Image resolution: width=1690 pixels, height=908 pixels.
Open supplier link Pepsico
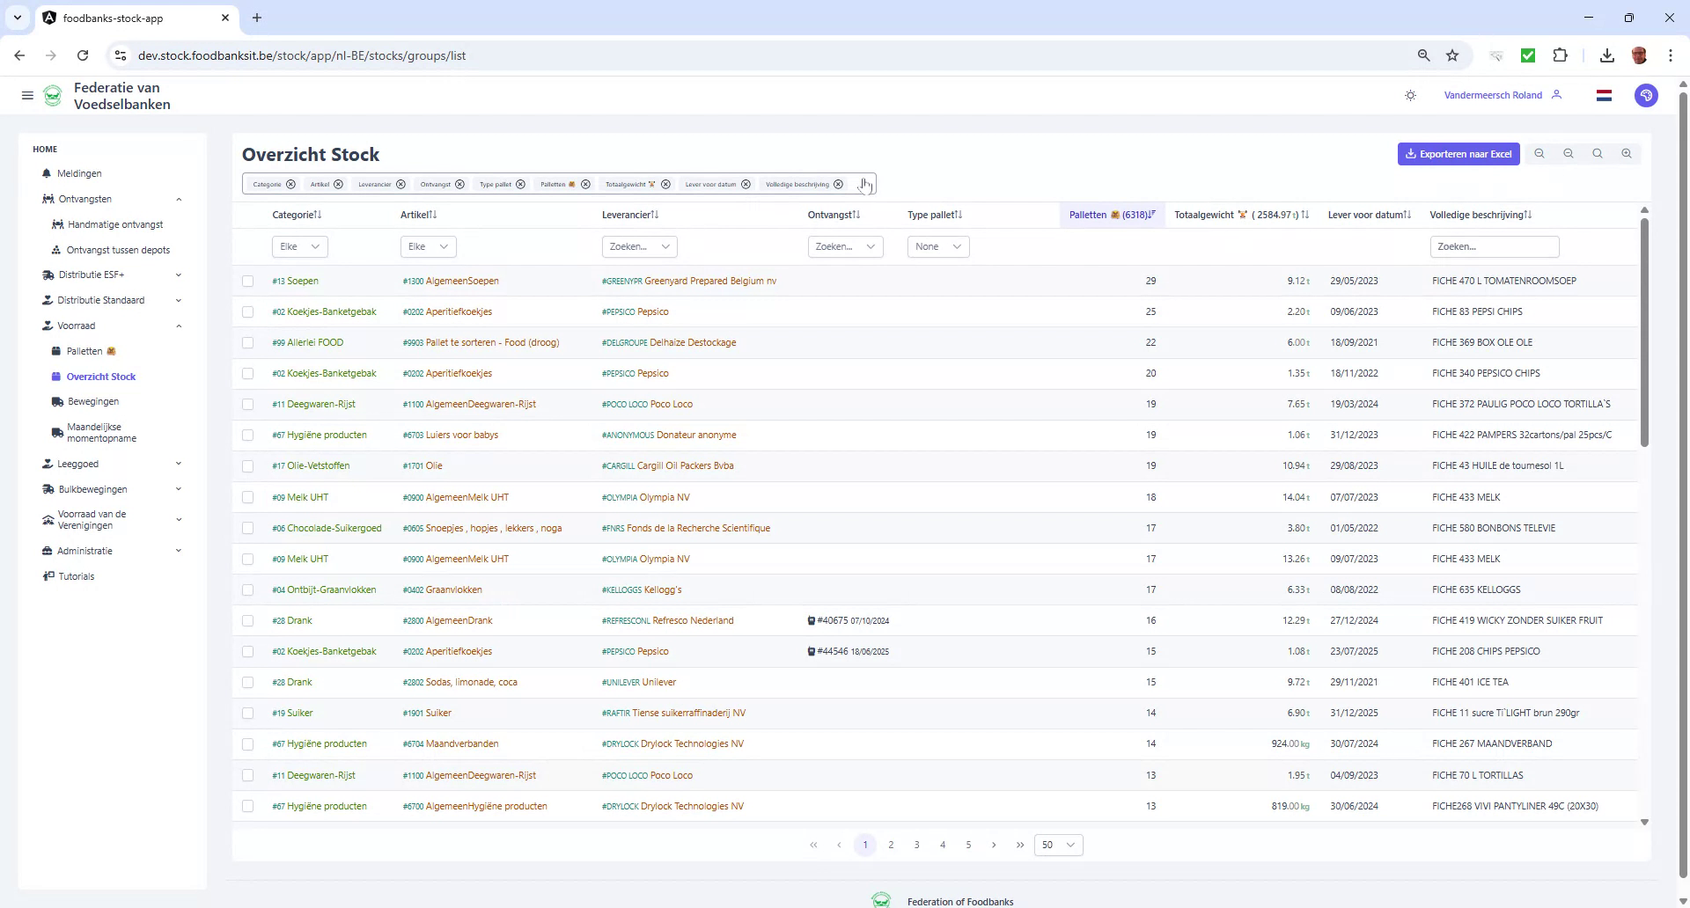[x=635, y=311]
